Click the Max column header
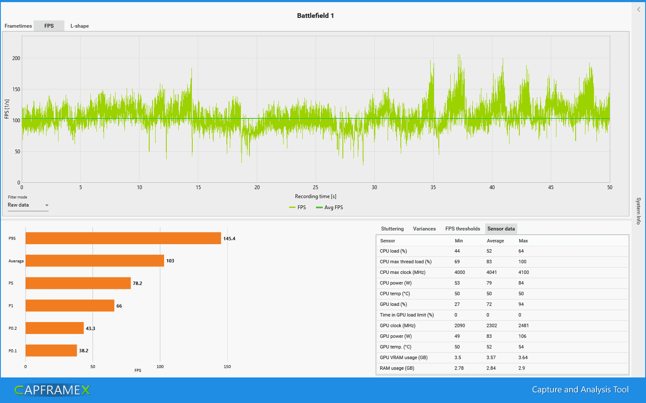Viewport: 646px width, 403px height. (523, 241)
